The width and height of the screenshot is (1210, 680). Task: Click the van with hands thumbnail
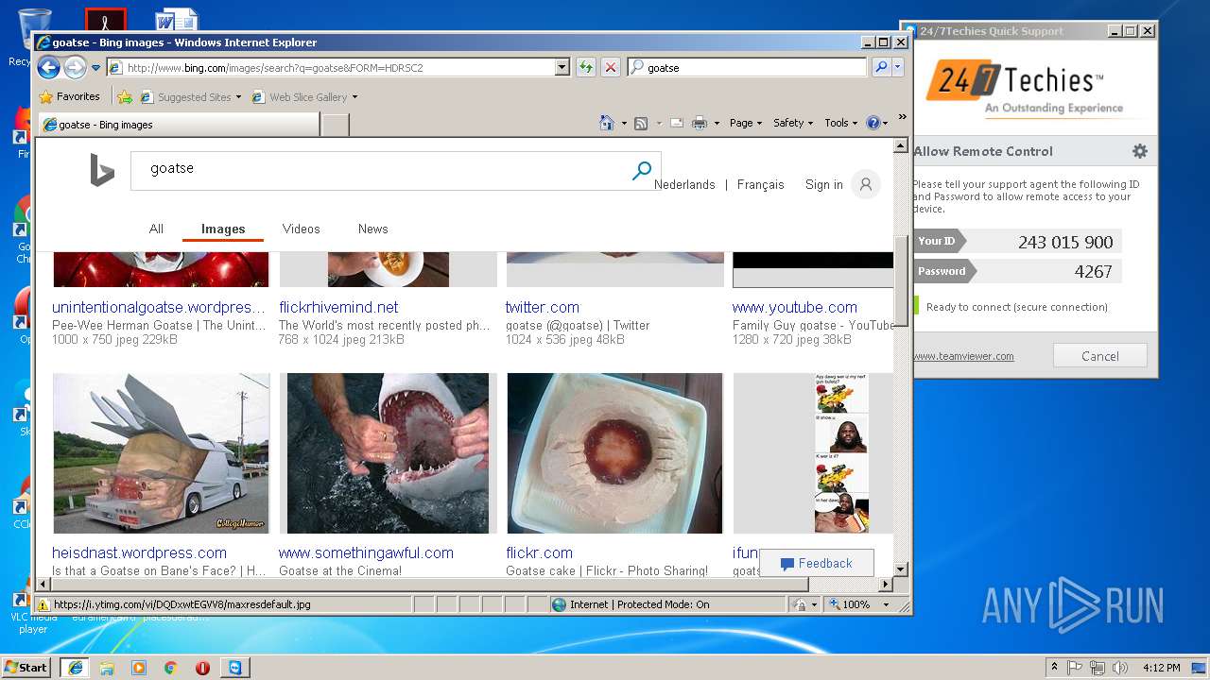tap(162, 453)
